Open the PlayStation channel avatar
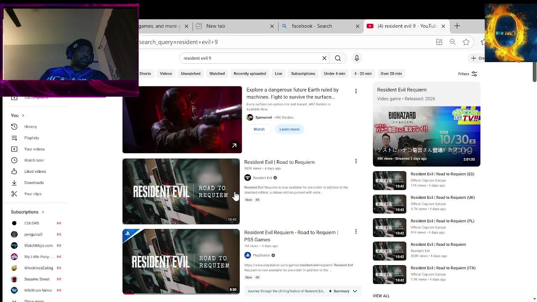The image size is (537, 302). (x=248, y=255)
